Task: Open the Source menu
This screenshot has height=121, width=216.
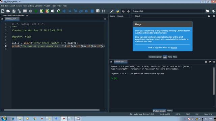Action: 19,6
